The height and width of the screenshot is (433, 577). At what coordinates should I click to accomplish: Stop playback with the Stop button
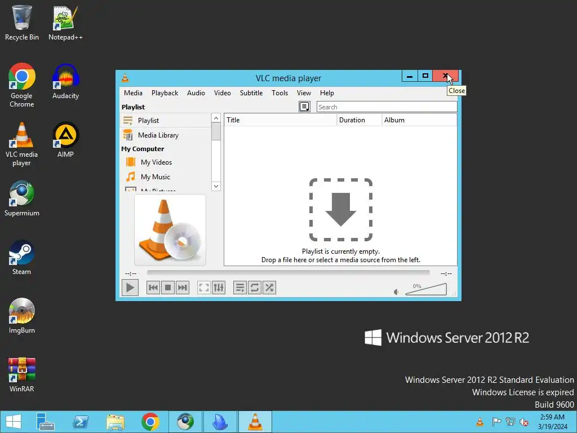pos(168,288)
